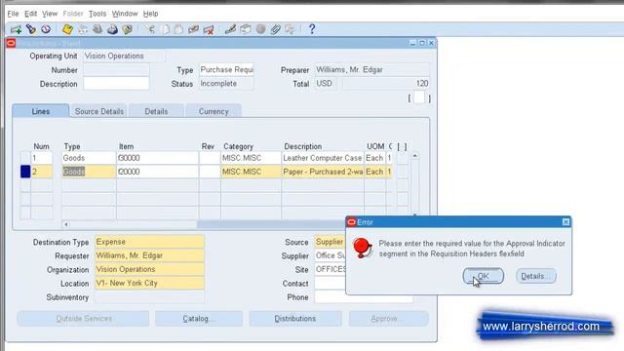Viewport: 624px width, 351px height.
Task: Click the Delete Record red X icon
Action: (x=209, y=29)
